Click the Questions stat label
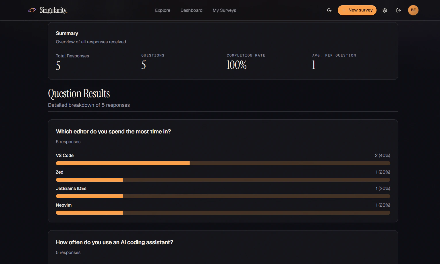 153,55
